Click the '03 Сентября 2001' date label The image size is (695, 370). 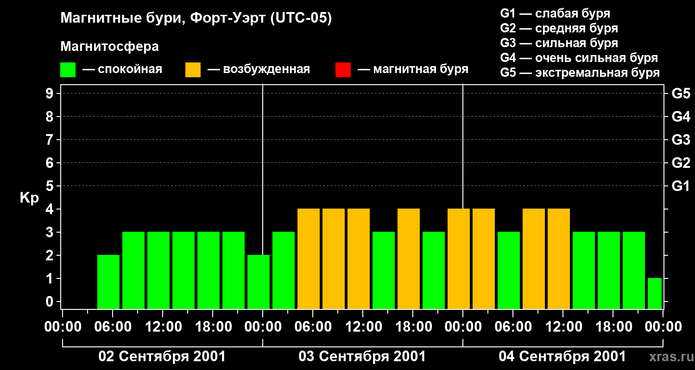click(362, 357)
